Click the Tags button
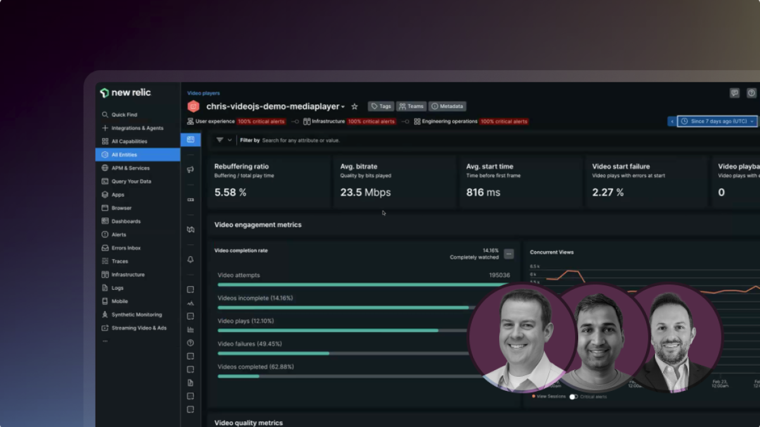 [381, 106]
